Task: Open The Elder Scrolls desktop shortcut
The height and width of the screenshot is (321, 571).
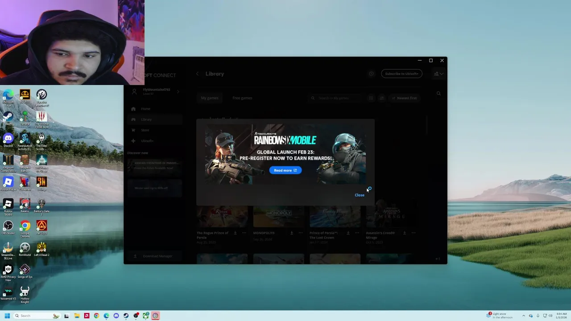Action: tap(41, 141)
